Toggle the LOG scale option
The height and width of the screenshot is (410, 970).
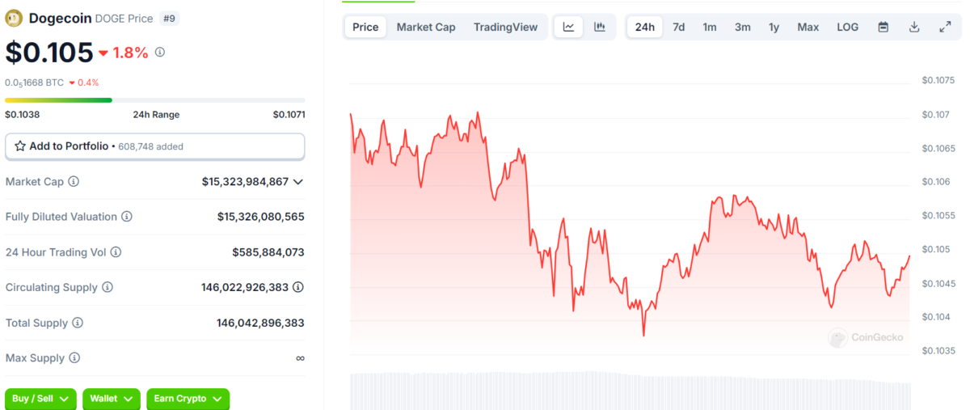[x=847, y=27]
